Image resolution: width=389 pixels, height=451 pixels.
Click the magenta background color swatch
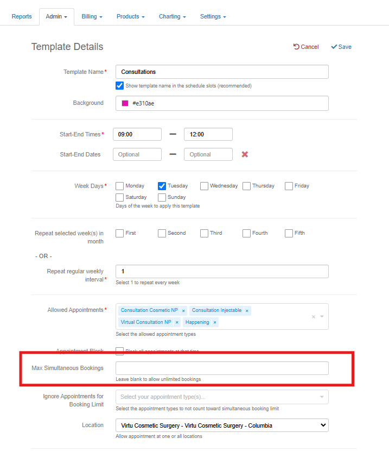pos(125,103)
